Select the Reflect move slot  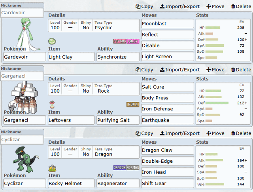168,34
